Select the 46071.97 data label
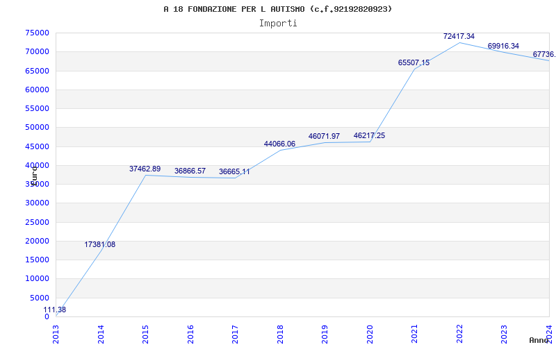This screenshot has width=556, height=347. click(x=324, y=136)
